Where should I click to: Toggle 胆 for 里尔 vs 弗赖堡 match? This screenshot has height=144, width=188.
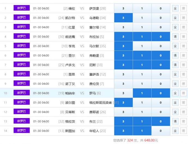tap(183, 55)
